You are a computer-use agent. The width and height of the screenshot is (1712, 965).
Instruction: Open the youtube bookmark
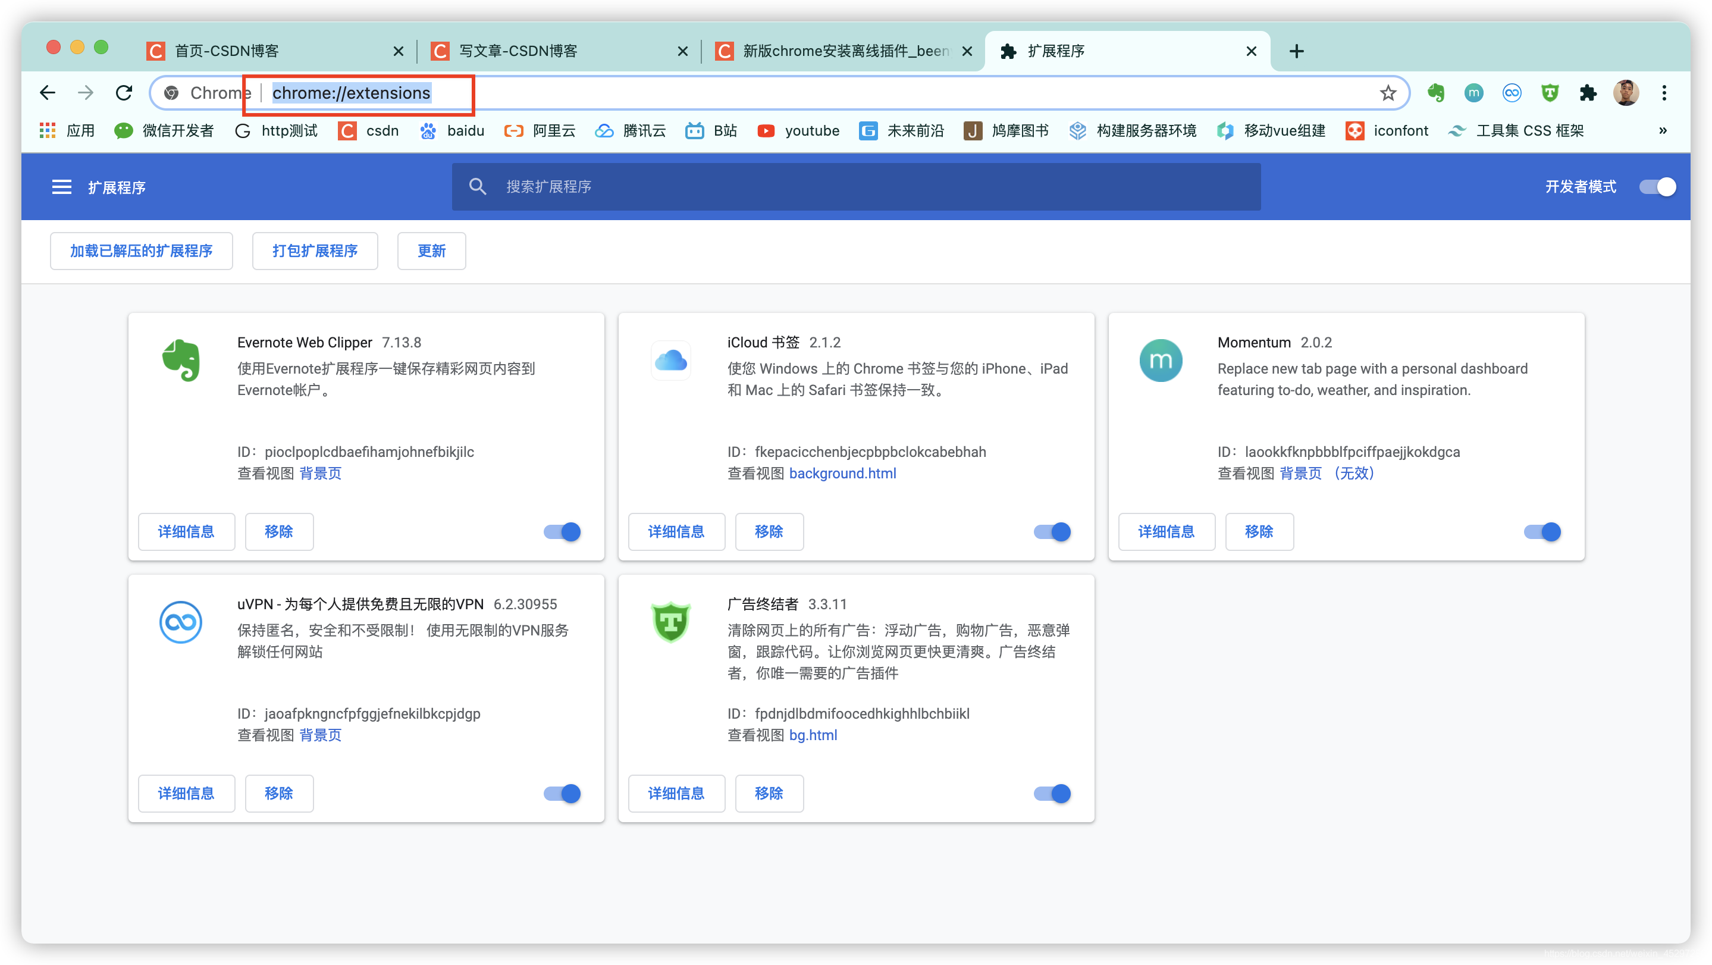(x=798, y=130)
